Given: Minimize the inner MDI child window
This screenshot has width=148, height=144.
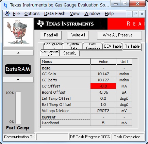Looking at the screenshot, I should 129,14.
